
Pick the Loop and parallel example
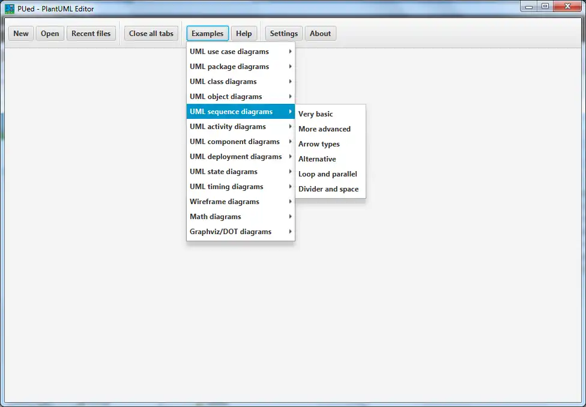[330, 174]
